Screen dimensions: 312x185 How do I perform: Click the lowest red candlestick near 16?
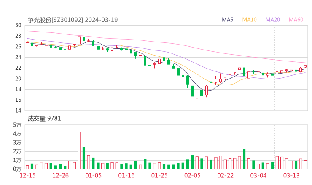click(x=197, y=95)
